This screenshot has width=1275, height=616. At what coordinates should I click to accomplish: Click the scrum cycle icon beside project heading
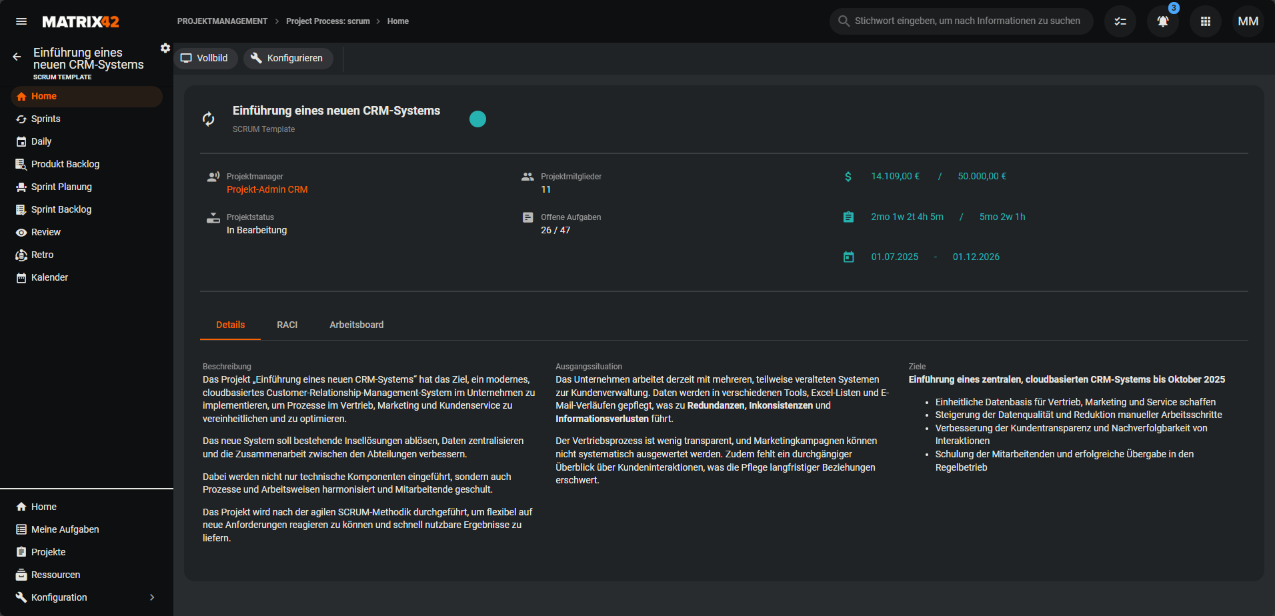click(x=209, y=119)
